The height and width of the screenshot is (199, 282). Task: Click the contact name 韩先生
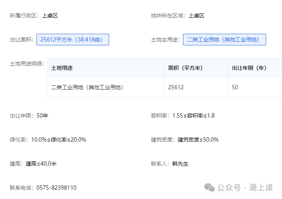pos(180,164)
